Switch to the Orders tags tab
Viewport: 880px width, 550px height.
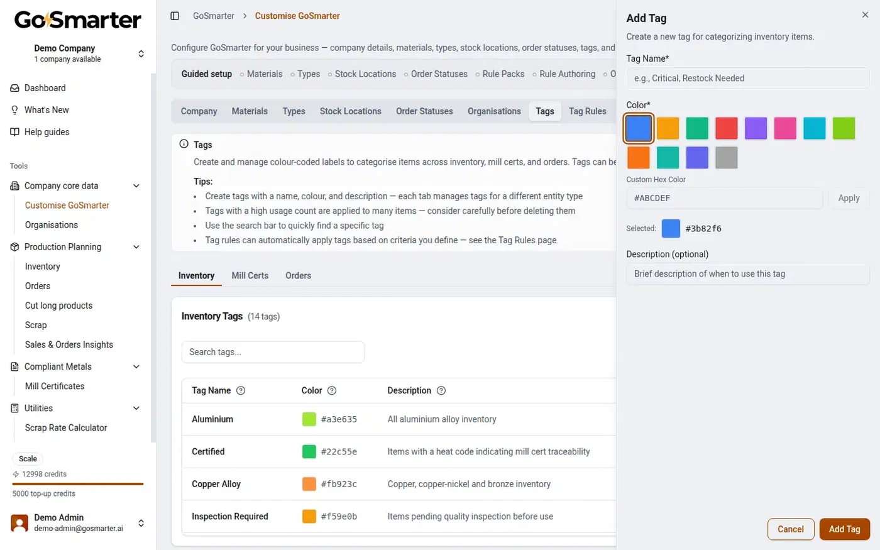click(x=298, y=276)
